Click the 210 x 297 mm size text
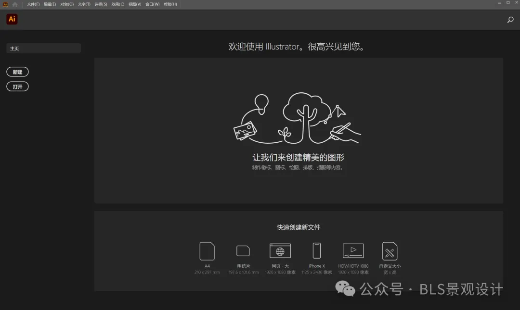Screen dimensions: 520x310 click(207, 272)
